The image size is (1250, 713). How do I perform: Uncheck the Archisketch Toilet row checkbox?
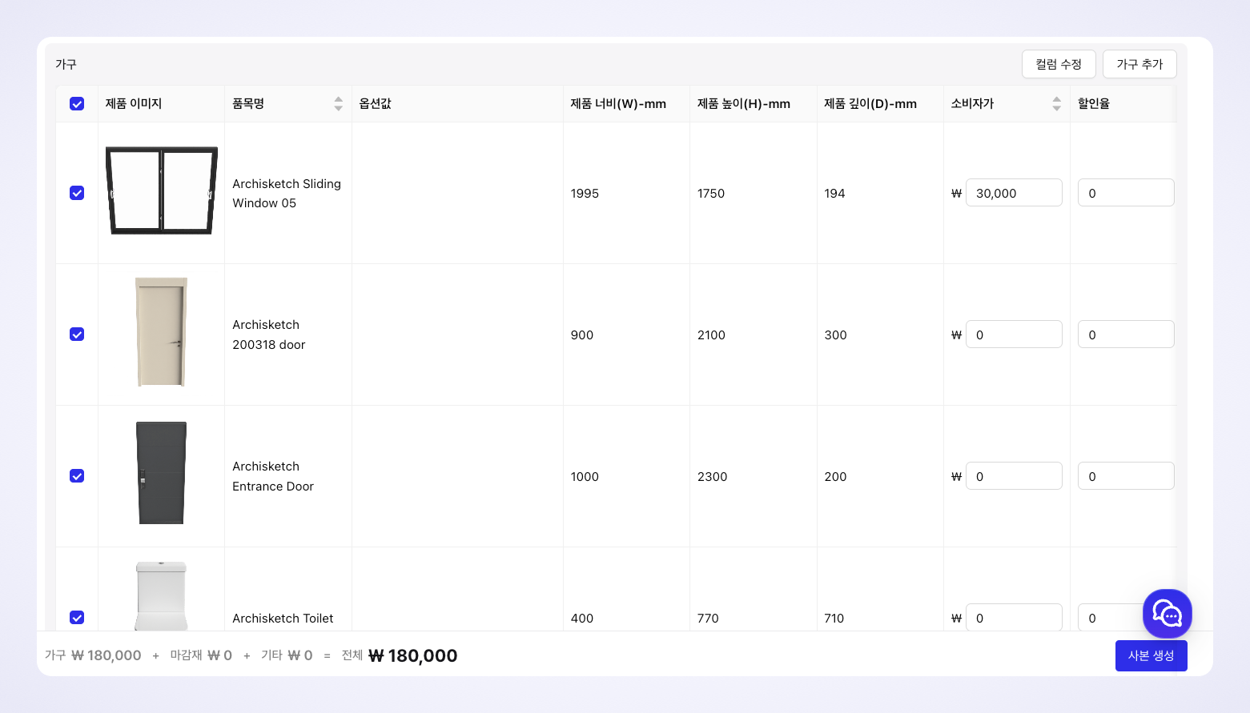click(77, 617)
